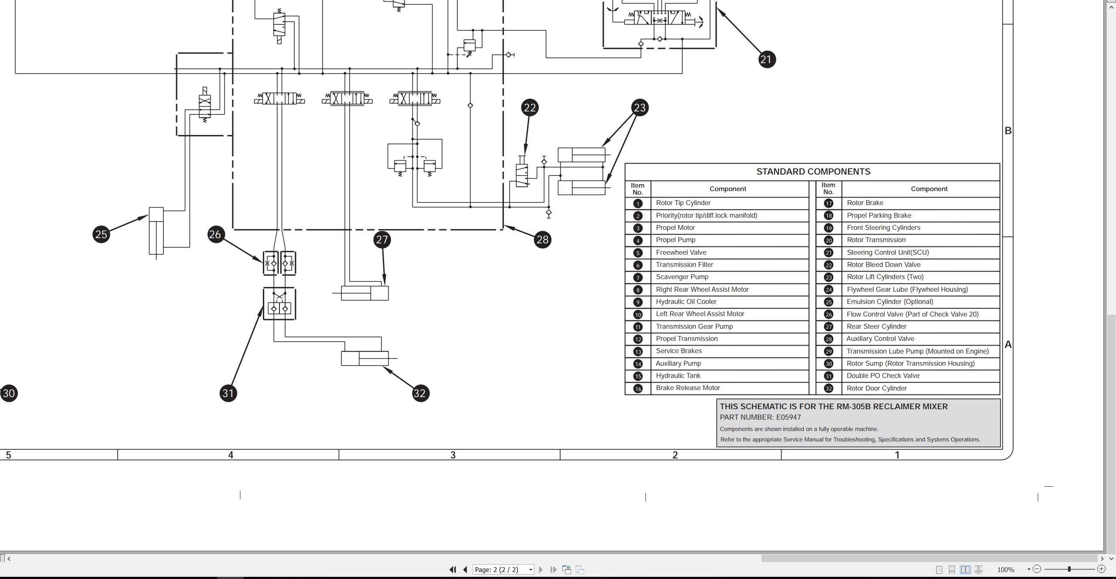Click the STANDARD COMPONENTS table heading

click(813, 172)
